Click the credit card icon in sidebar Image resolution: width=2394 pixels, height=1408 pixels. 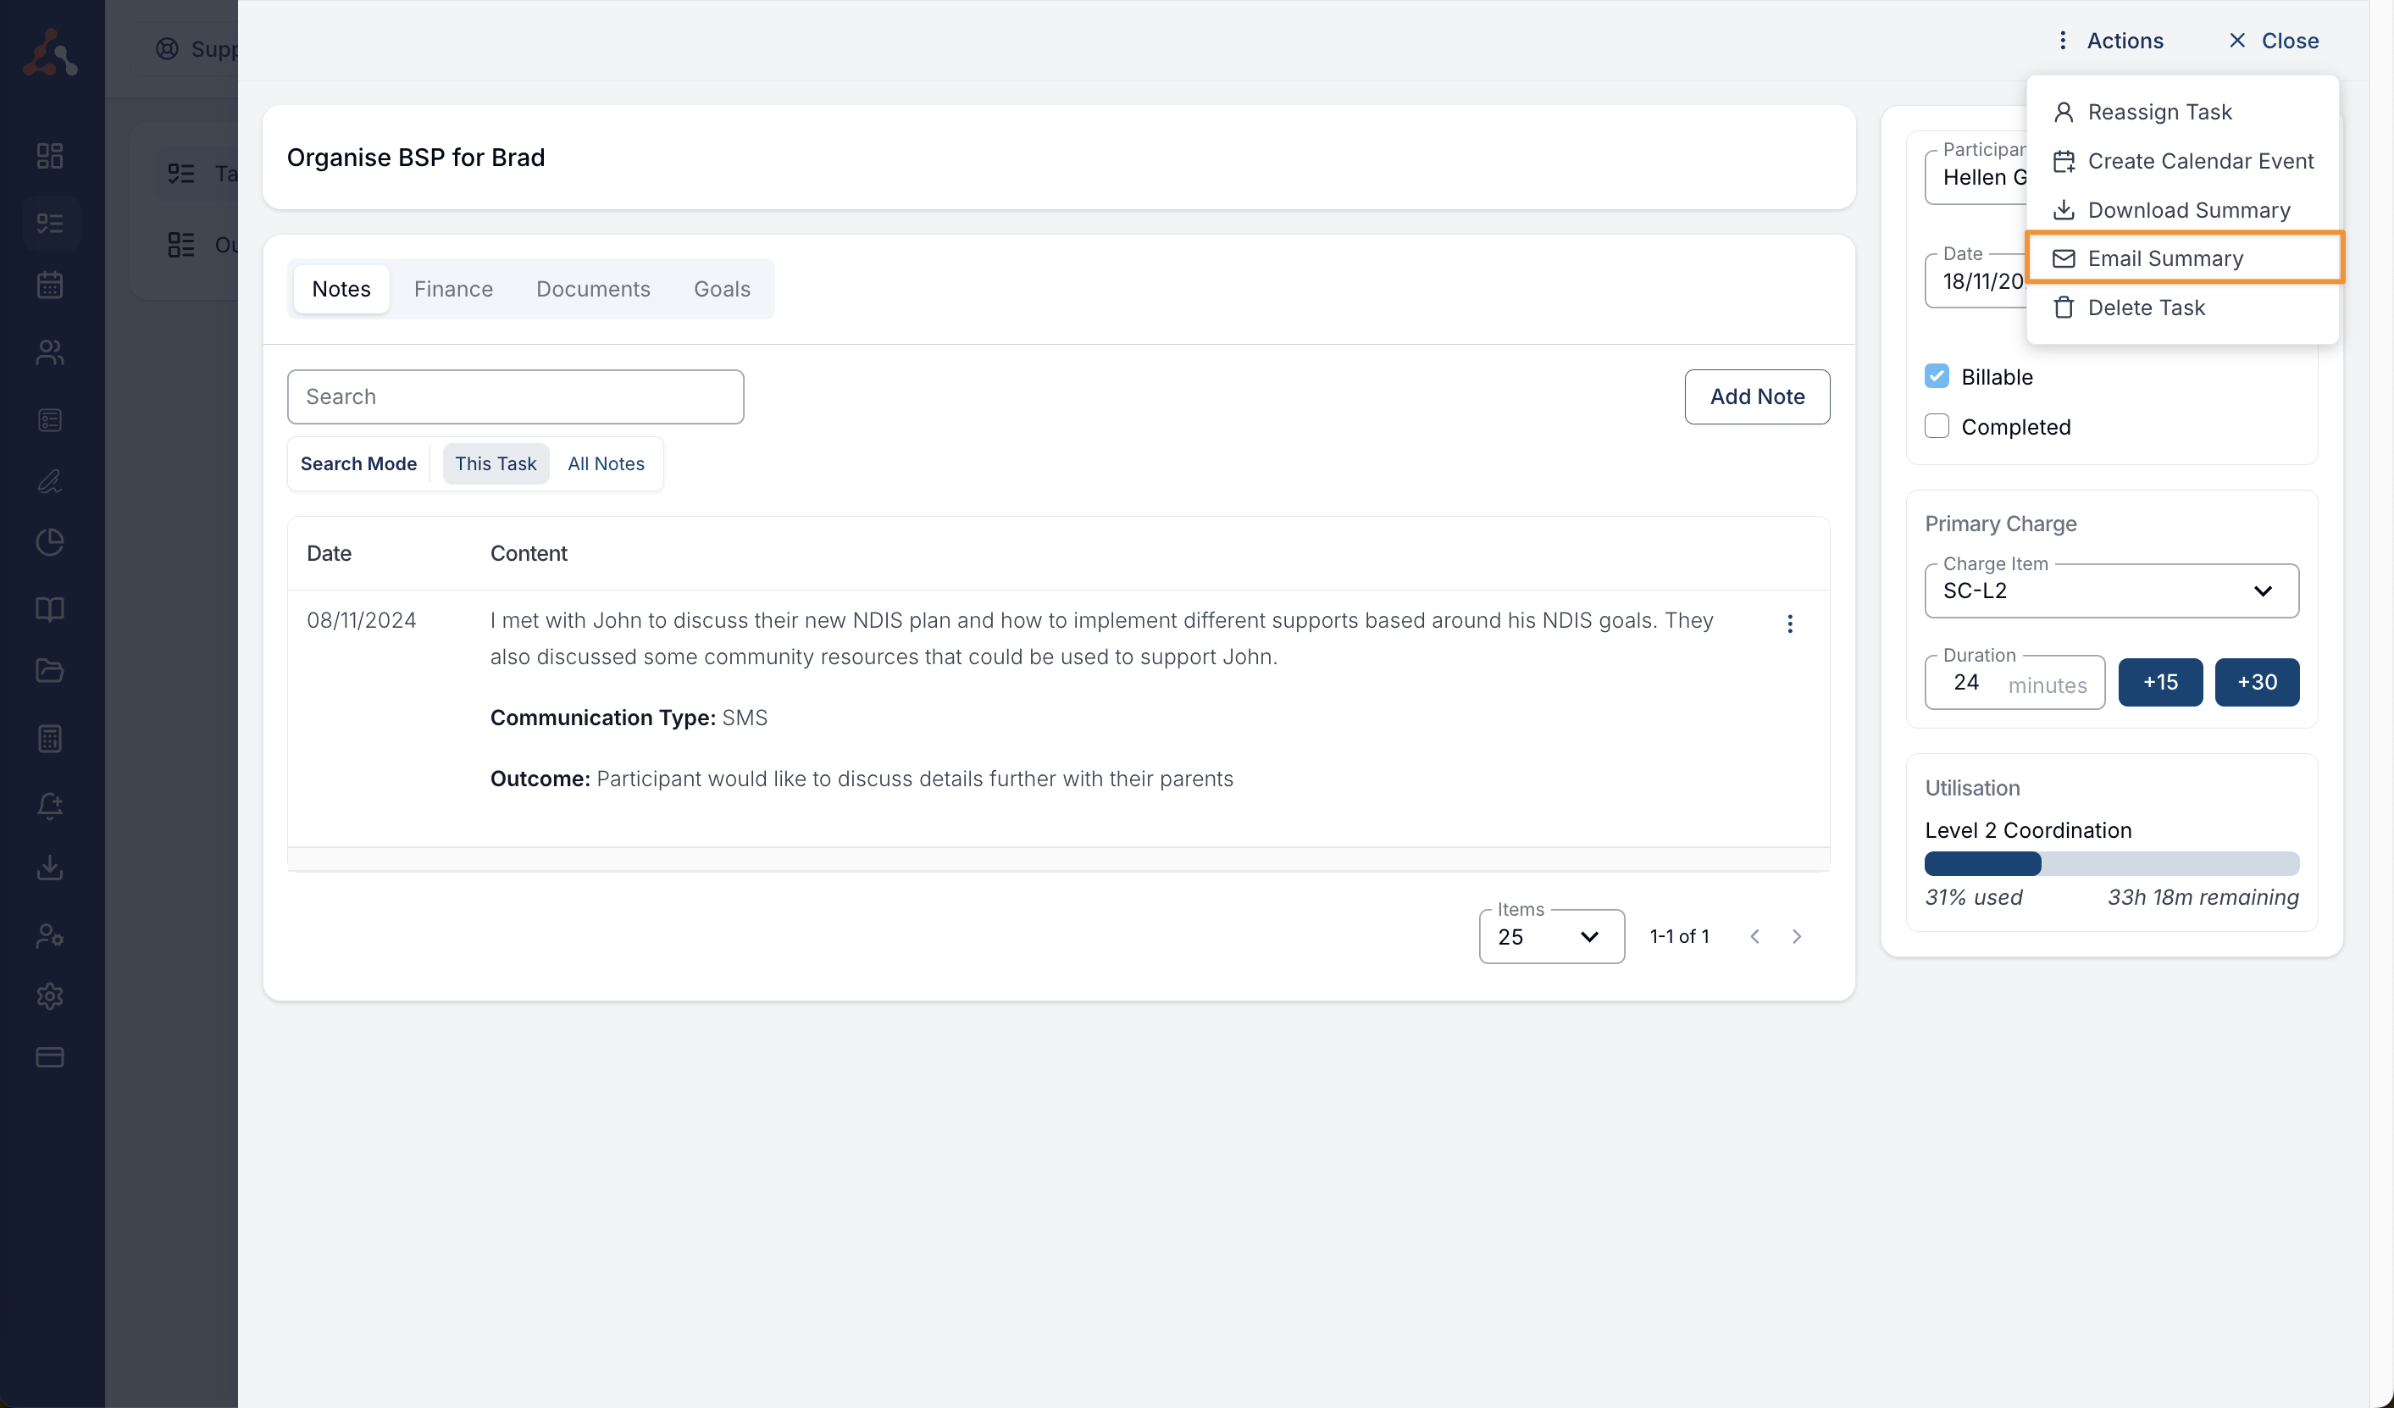click(x=49, y=1057)
